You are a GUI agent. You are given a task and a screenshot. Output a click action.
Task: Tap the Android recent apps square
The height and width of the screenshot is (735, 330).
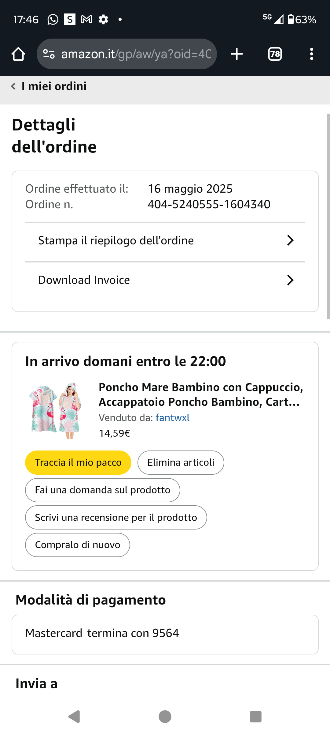256,717
